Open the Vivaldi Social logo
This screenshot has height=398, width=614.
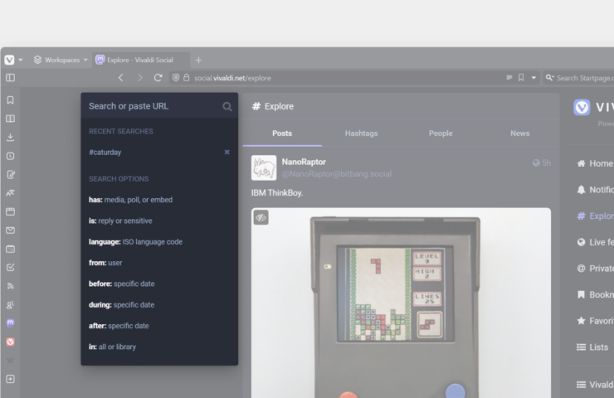pyautogui.click(x=593, y=107)
